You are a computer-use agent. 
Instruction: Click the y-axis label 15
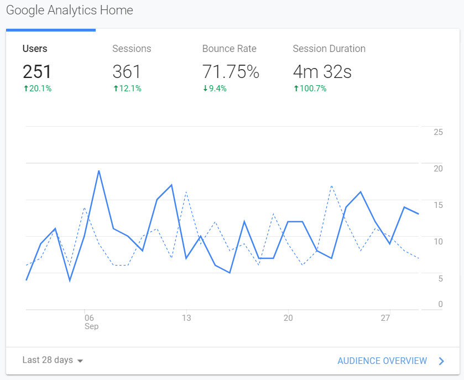coord(438,205)
